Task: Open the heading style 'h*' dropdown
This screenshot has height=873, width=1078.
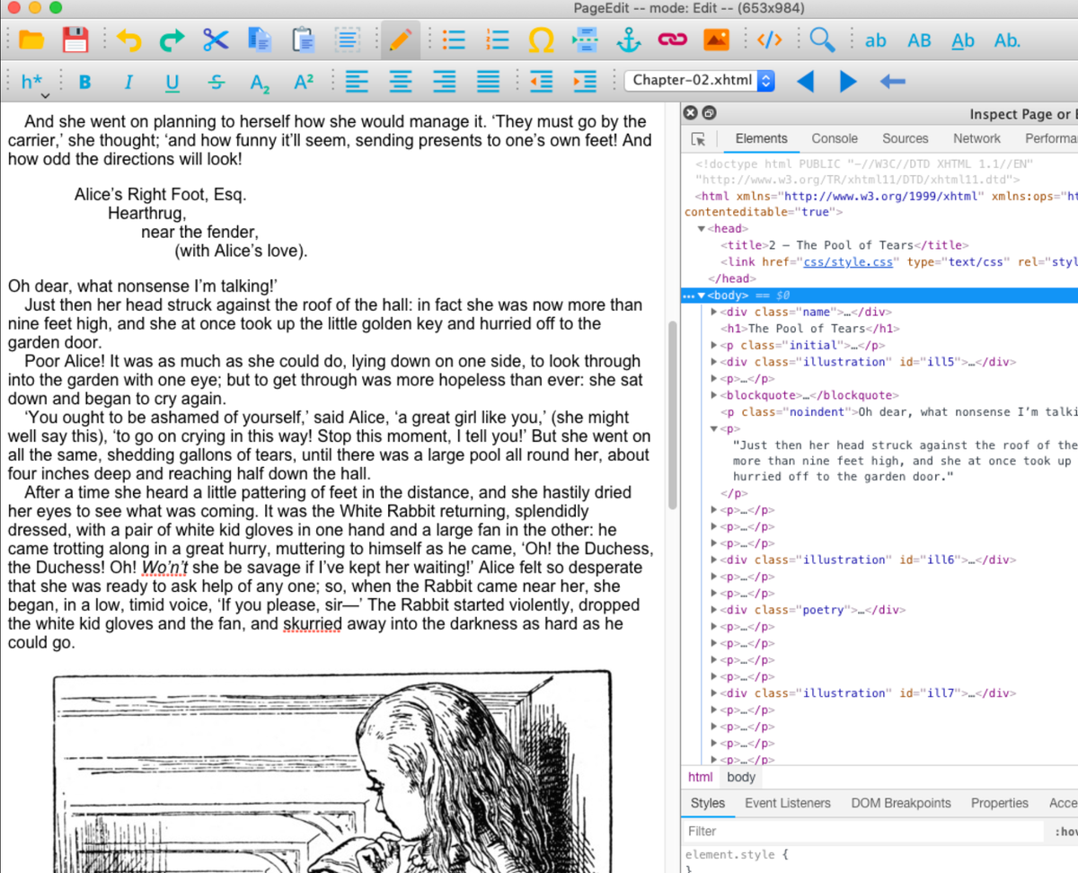Action: tap(33, 83)
